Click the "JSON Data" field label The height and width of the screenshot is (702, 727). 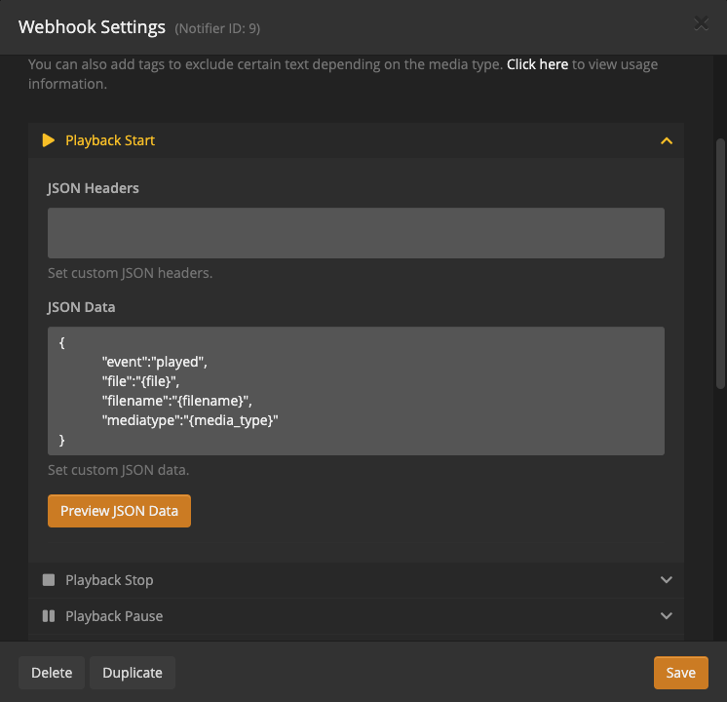[82, 307]
